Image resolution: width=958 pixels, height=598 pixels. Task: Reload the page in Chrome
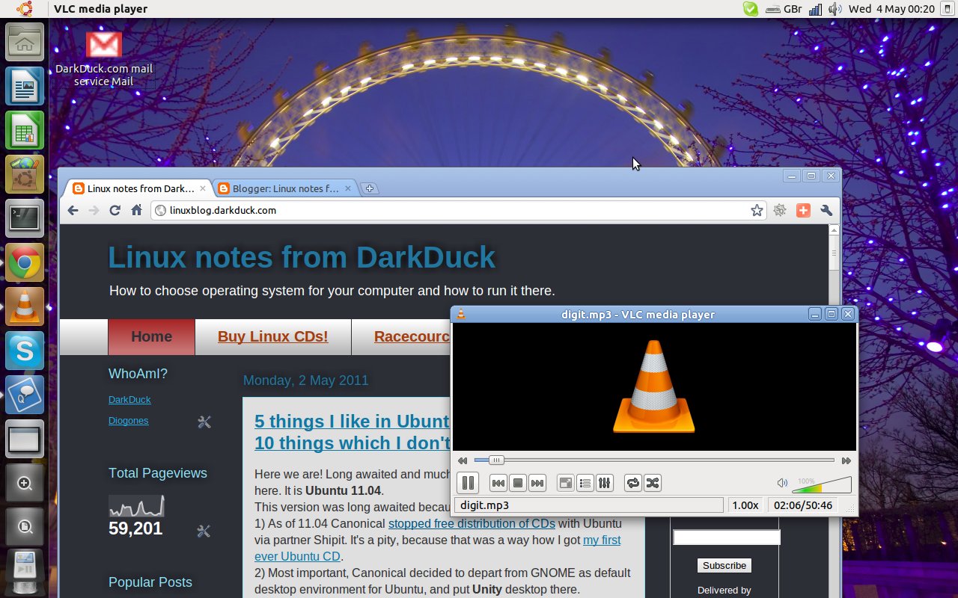(x=115, y=211)
